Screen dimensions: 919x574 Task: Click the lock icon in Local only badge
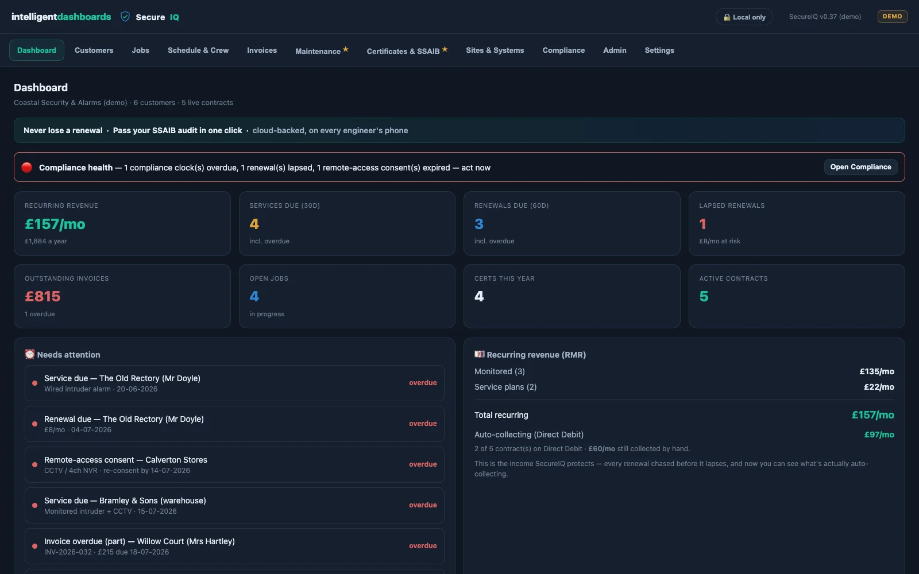[x=727, y=17]
